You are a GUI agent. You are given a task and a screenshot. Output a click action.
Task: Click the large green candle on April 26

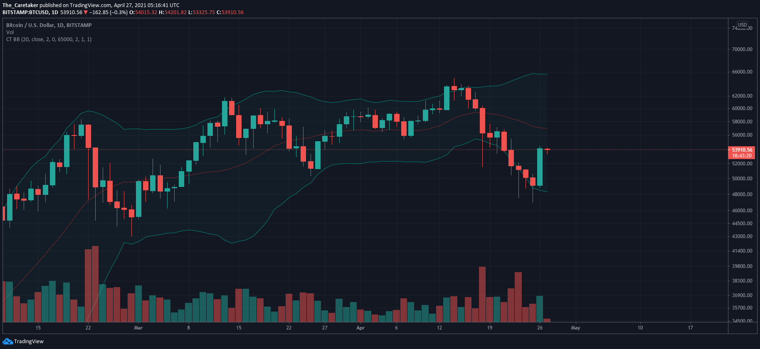540,167
